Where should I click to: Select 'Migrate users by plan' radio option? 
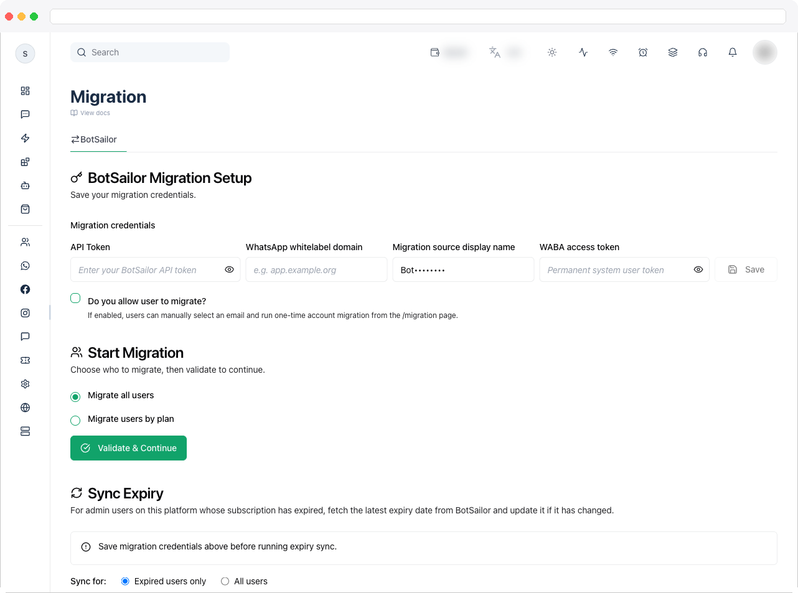(75, 421)
